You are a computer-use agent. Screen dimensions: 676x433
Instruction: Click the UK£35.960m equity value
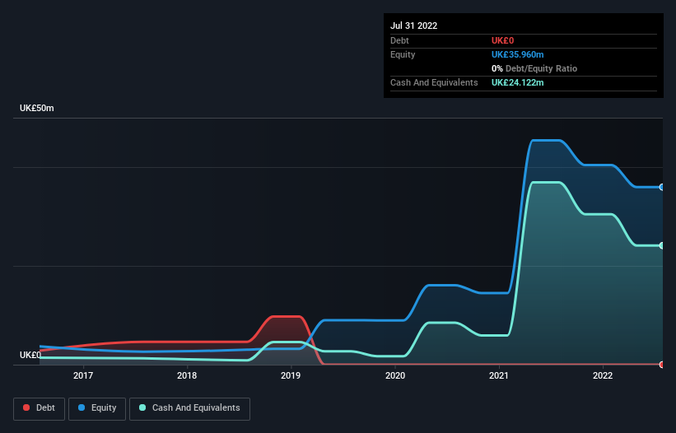[x=517, y=54]
